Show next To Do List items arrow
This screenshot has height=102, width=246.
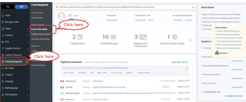[x=190, y=40]
